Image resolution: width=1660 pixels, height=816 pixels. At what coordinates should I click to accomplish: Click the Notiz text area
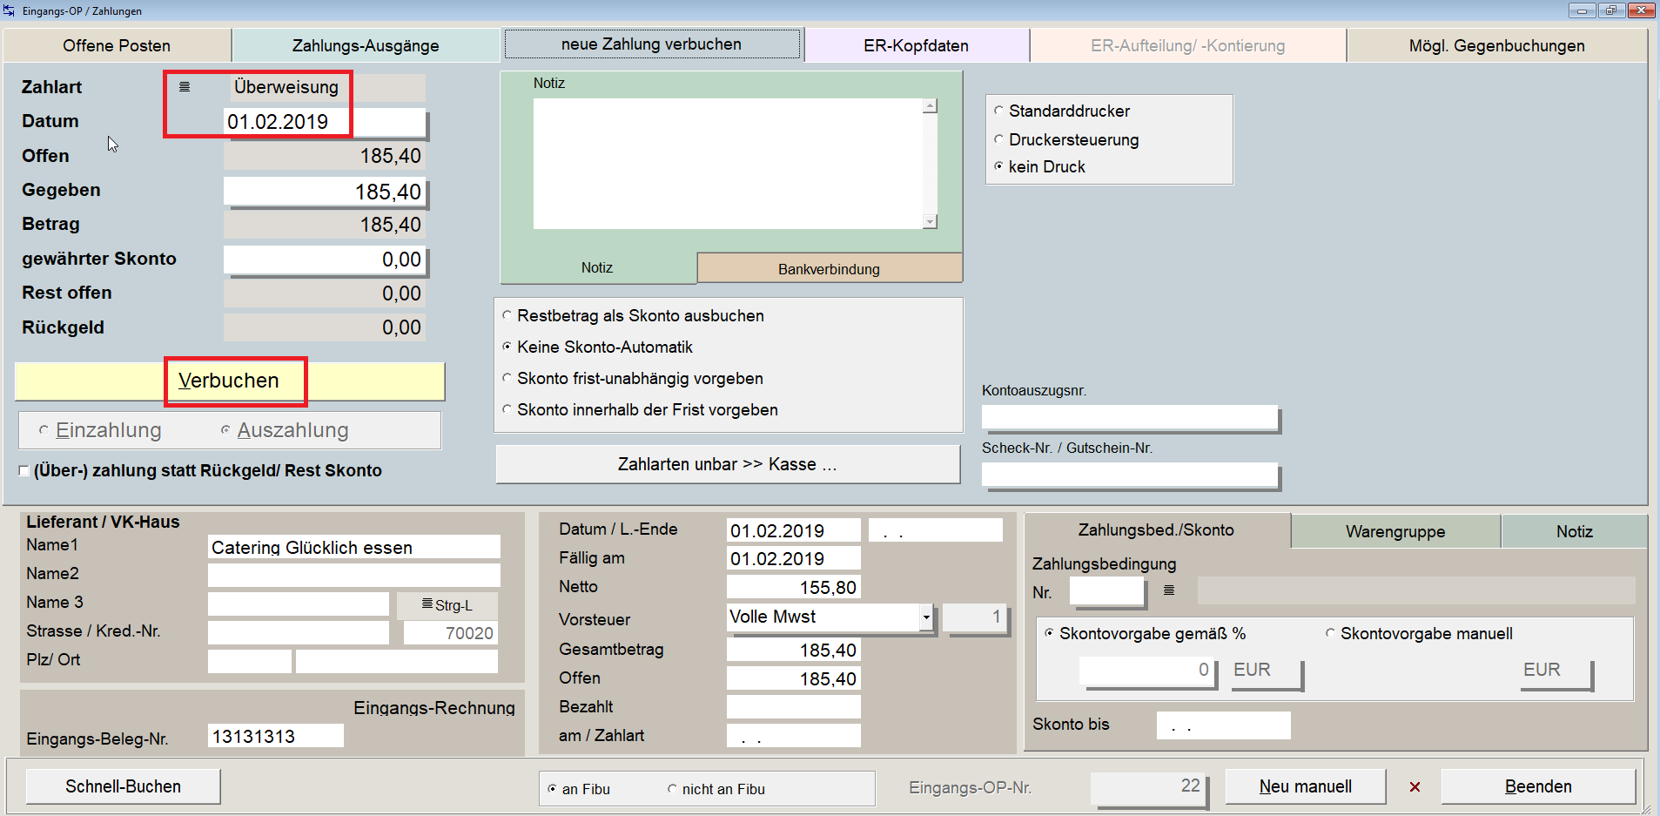coord(729,164)
